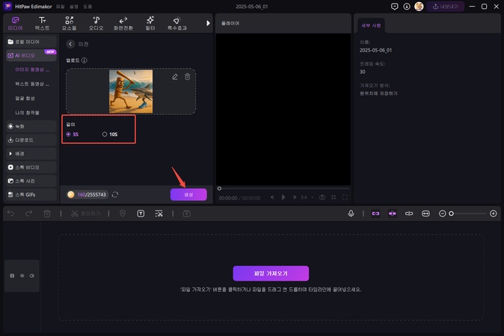504x336 pixels.
Task: Select the 10S length option
Action: point(105,134)
